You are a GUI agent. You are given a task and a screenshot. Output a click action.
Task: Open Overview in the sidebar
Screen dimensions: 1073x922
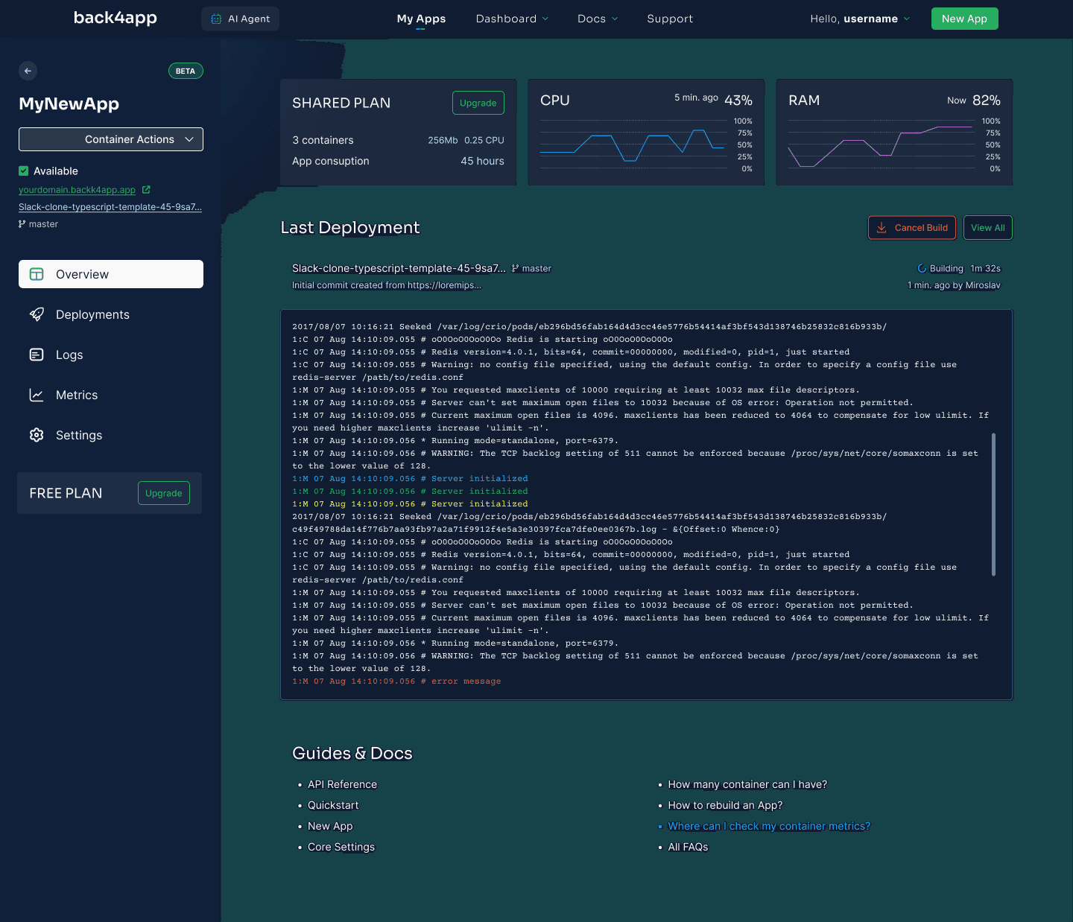pos(111,274)
